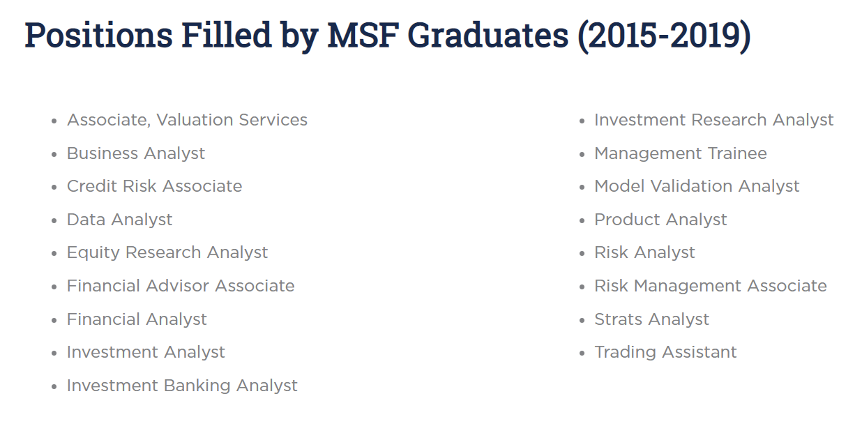
Task: Click Investment Research Analyst in right column
Action: (713, 120)
